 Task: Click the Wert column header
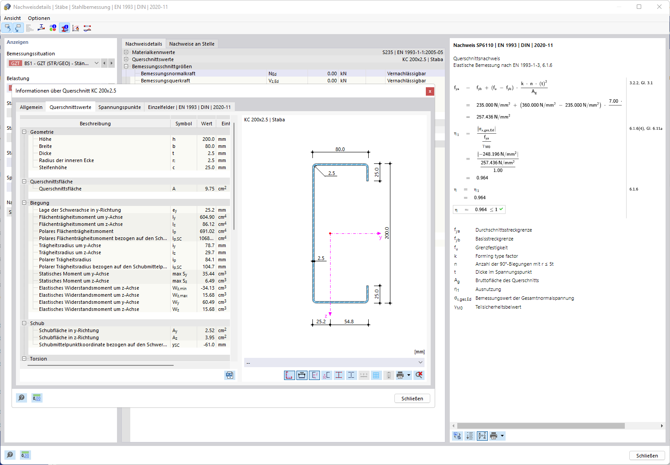[x=206, y=124]
